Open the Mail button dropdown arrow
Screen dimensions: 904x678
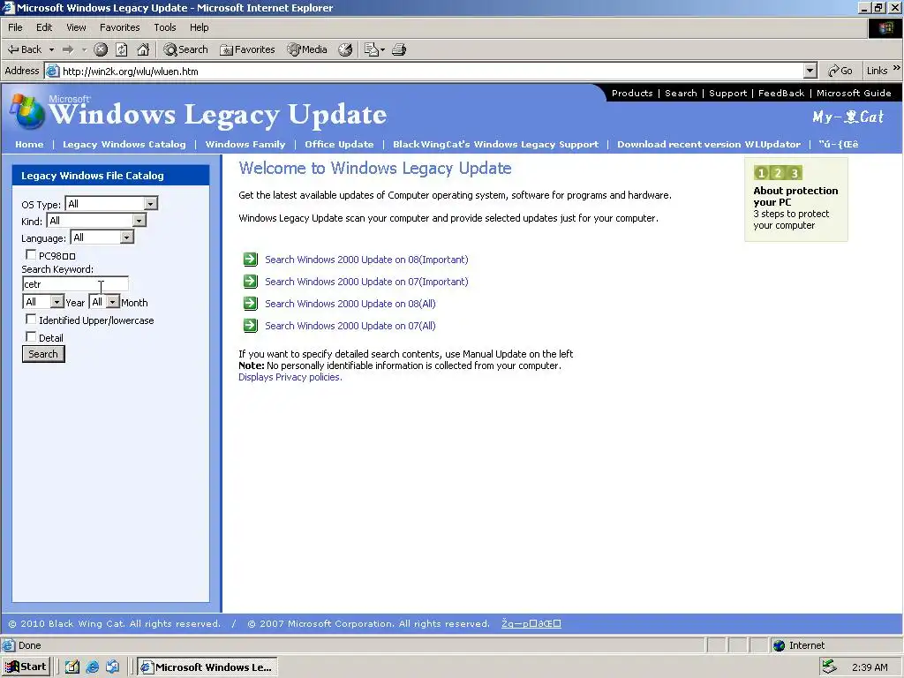pyautogui.click(x=382, y=49)
